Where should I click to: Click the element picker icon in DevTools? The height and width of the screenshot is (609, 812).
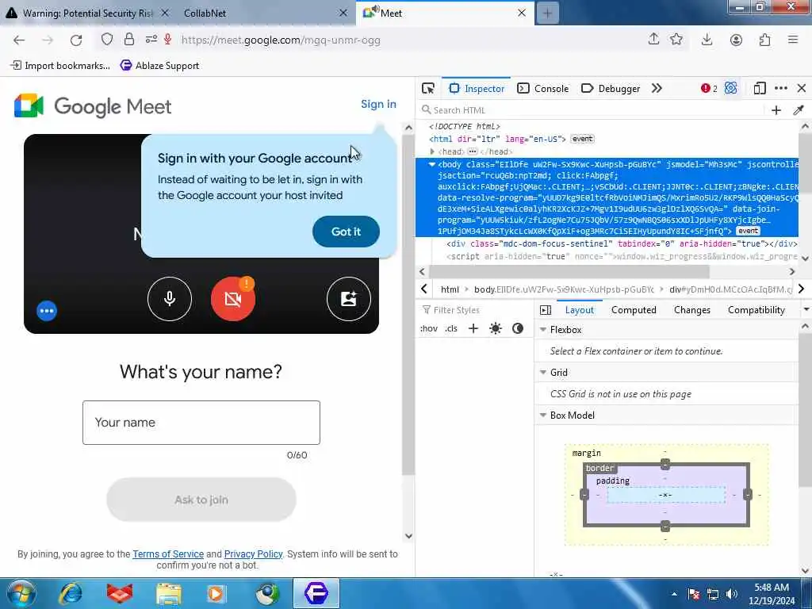(427, 89)
